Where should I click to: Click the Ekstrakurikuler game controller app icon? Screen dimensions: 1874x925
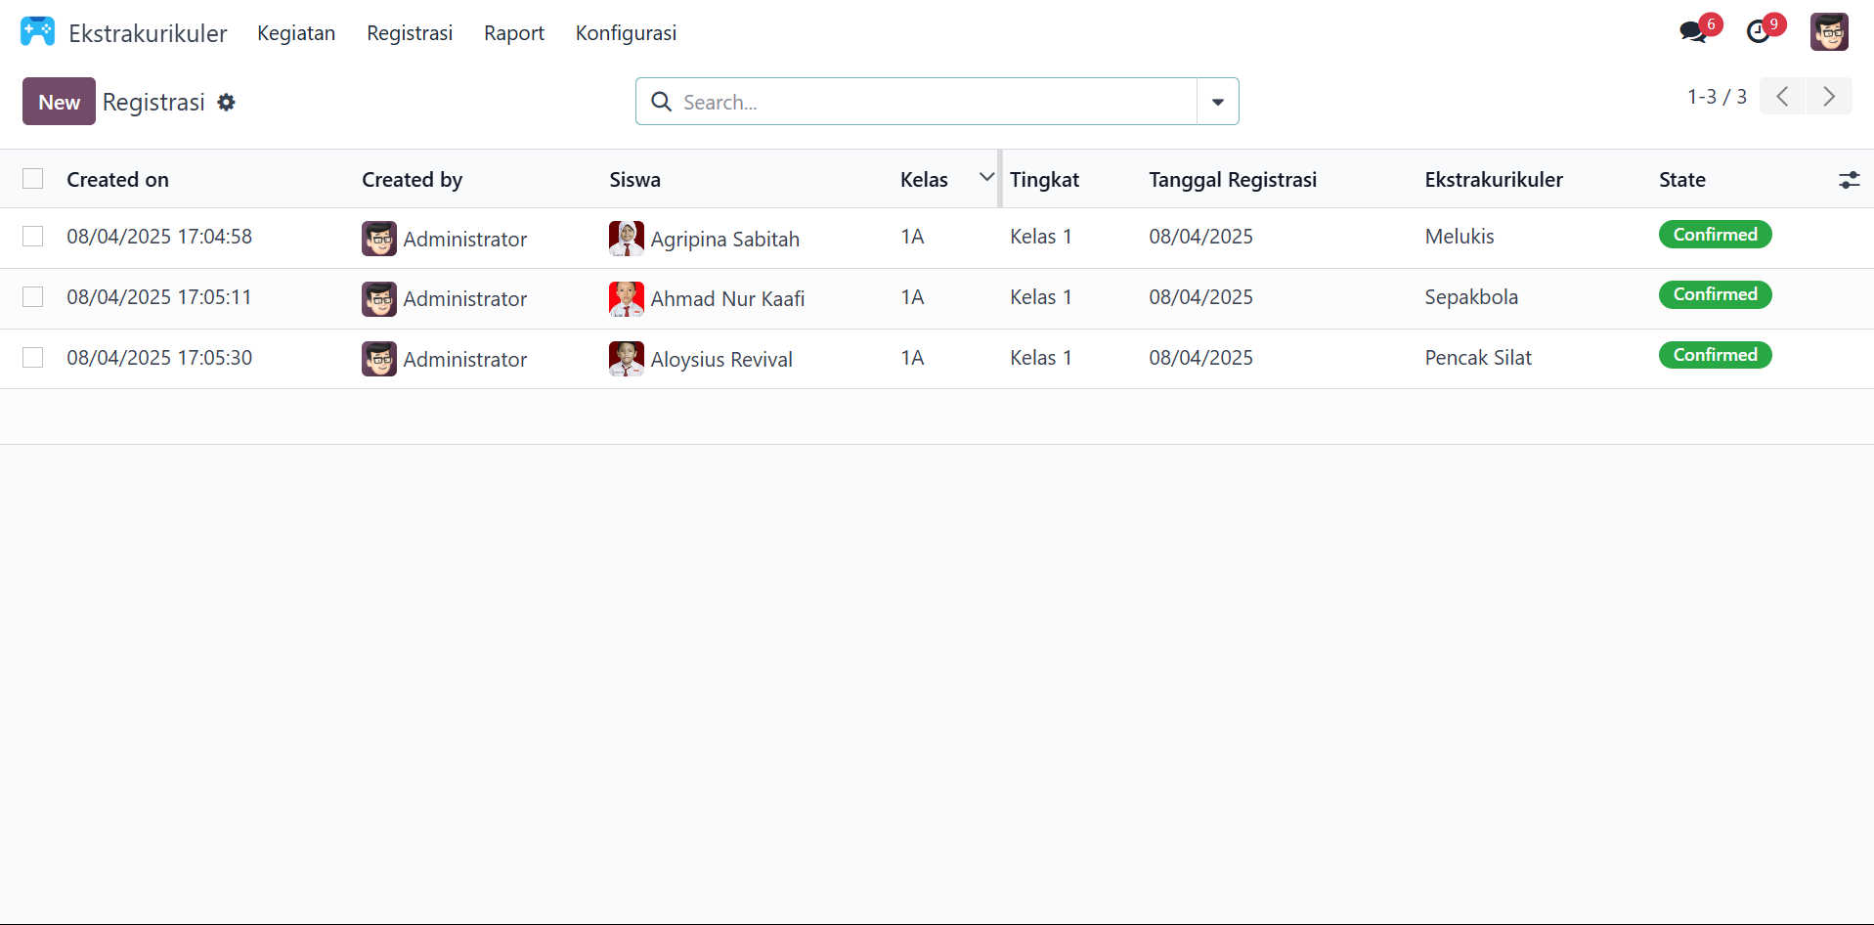point(37,32)
